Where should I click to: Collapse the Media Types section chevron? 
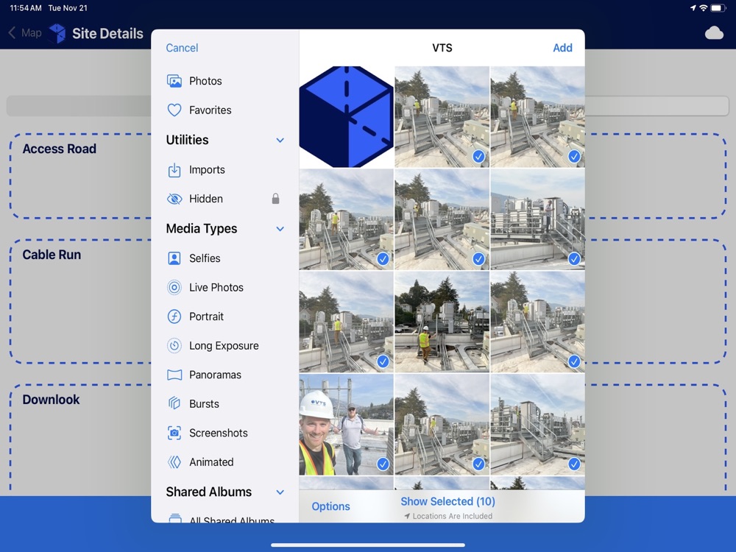pos(280,229)
